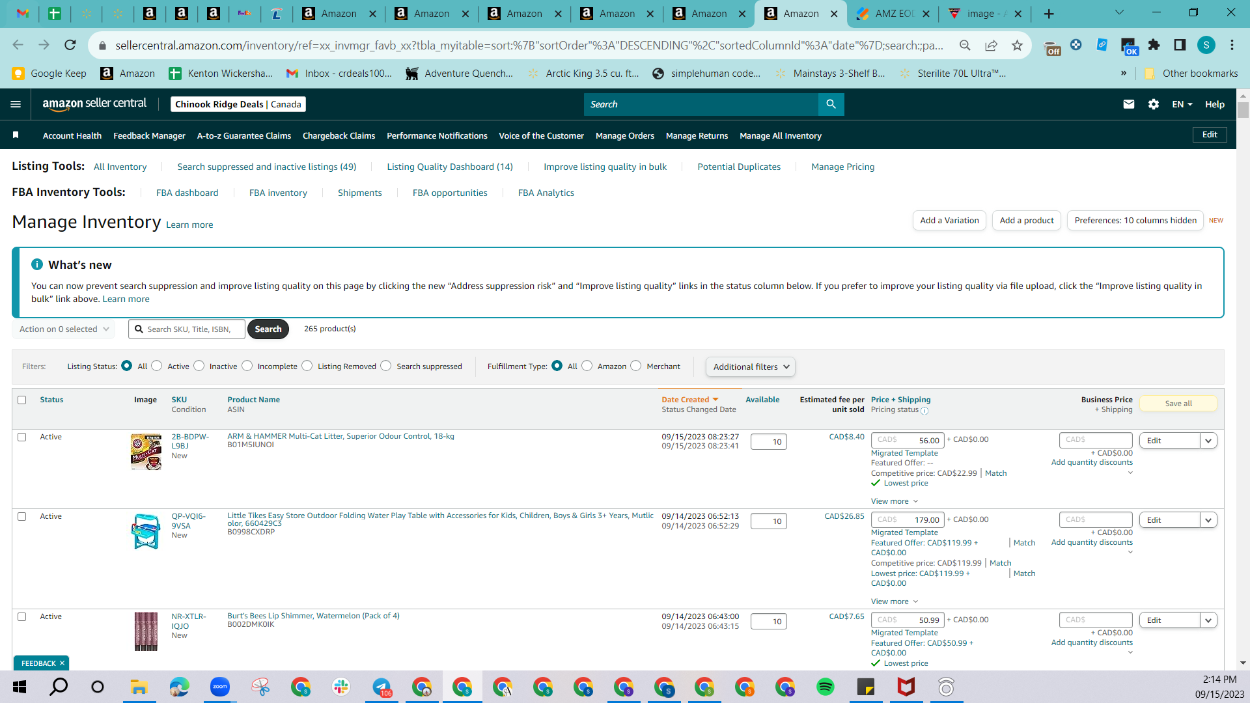Sort by the Date Created column
Screen dimensions: 1250x703
click(x=689, y=400)
